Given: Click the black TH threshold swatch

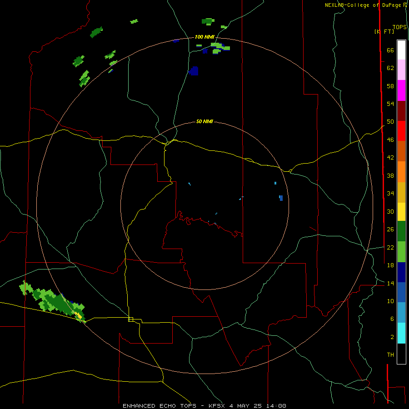Looking at the screenshot, I should [401, 354].
